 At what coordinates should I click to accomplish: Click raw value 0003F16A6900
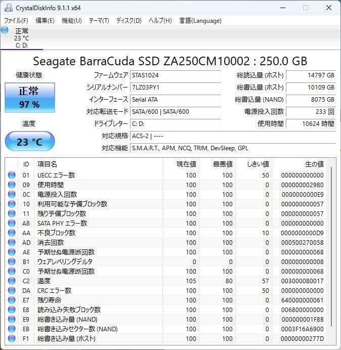pos(302,329)
